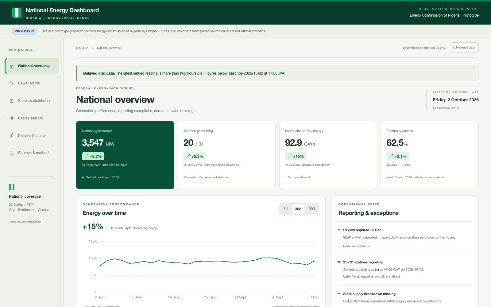
Task: Click '12 Sept' axis label
Action: pos(174,297)
